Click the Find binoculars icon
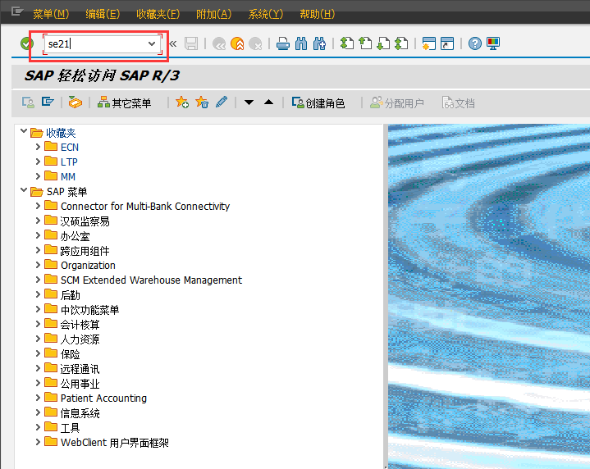The height and width of the screenshot is (469, 590). click(301, 43)
